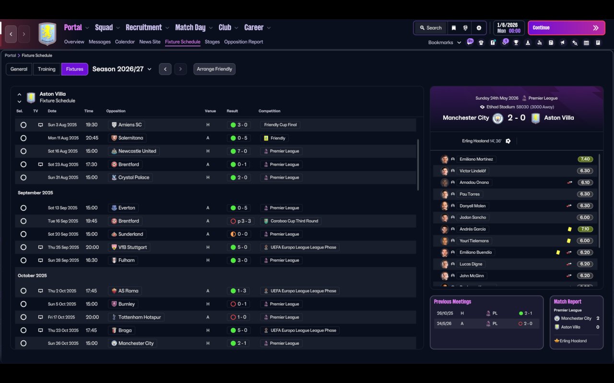Open the Season 2026/27 dropdown
The width and height of the screenshot is (614, 383).
pyautogui.click(x=122, y=69)
